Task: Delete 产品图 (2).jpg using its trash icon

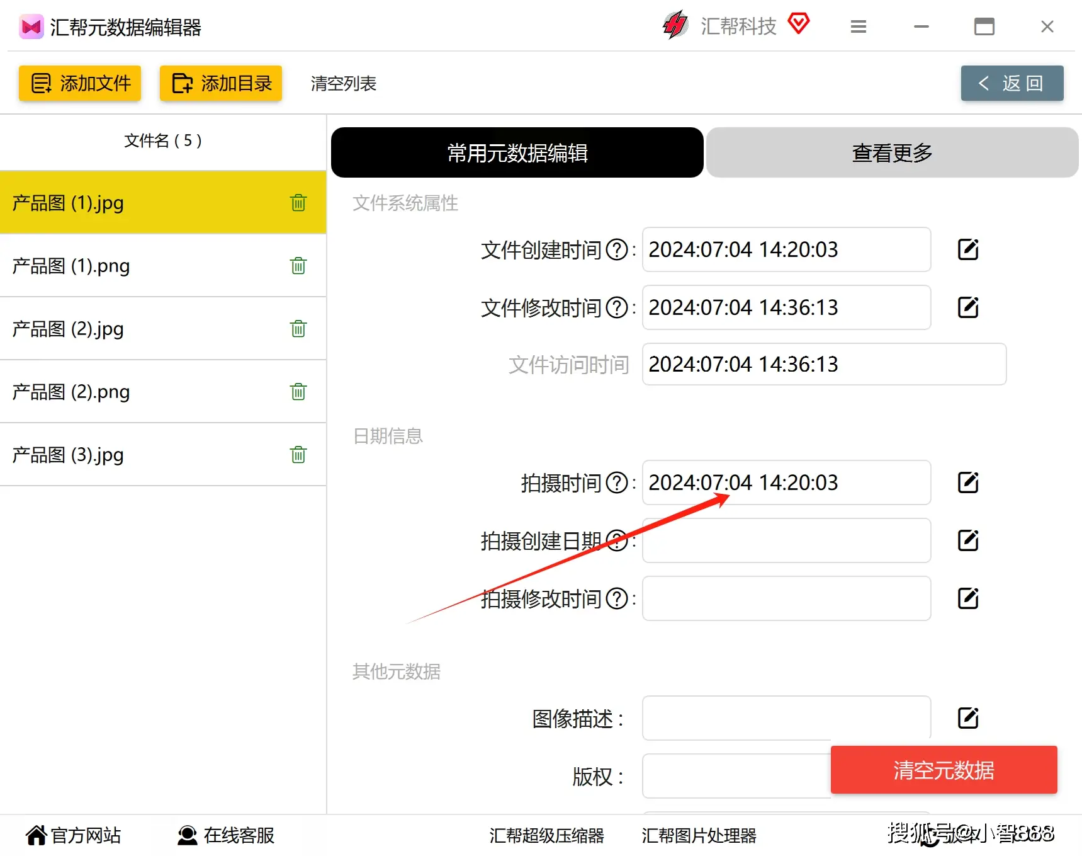Action: point(298,328)
